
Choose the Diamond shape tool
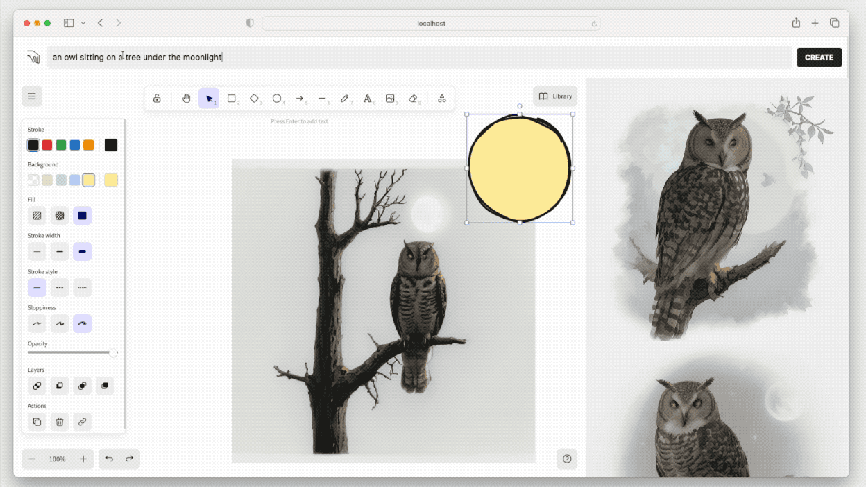[255, 99]
